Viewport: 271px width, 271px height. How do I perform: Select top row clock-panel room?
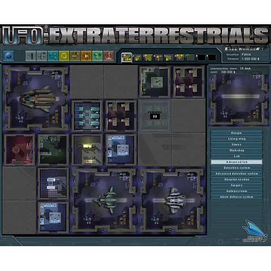[155, 82]
